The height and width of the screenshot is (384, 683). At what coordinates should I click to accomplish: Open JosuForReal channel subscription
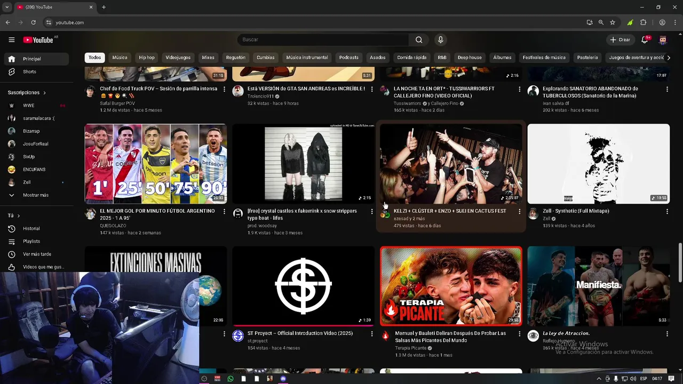[36, 144]
